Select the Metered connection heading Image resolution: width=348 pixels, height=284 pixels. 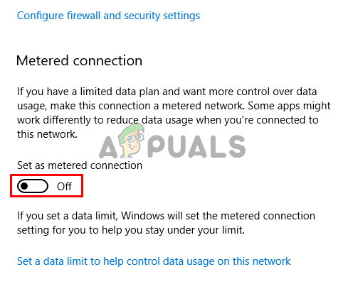pyautogui.click(x=79, y=60)
